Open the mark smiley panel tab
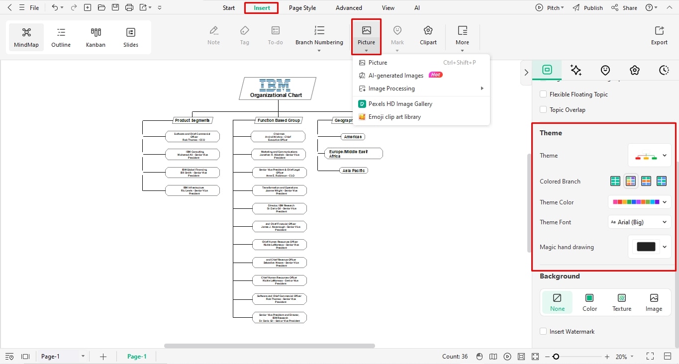The height and width of the screenshot is (364, 679). [x=605, y=70]
